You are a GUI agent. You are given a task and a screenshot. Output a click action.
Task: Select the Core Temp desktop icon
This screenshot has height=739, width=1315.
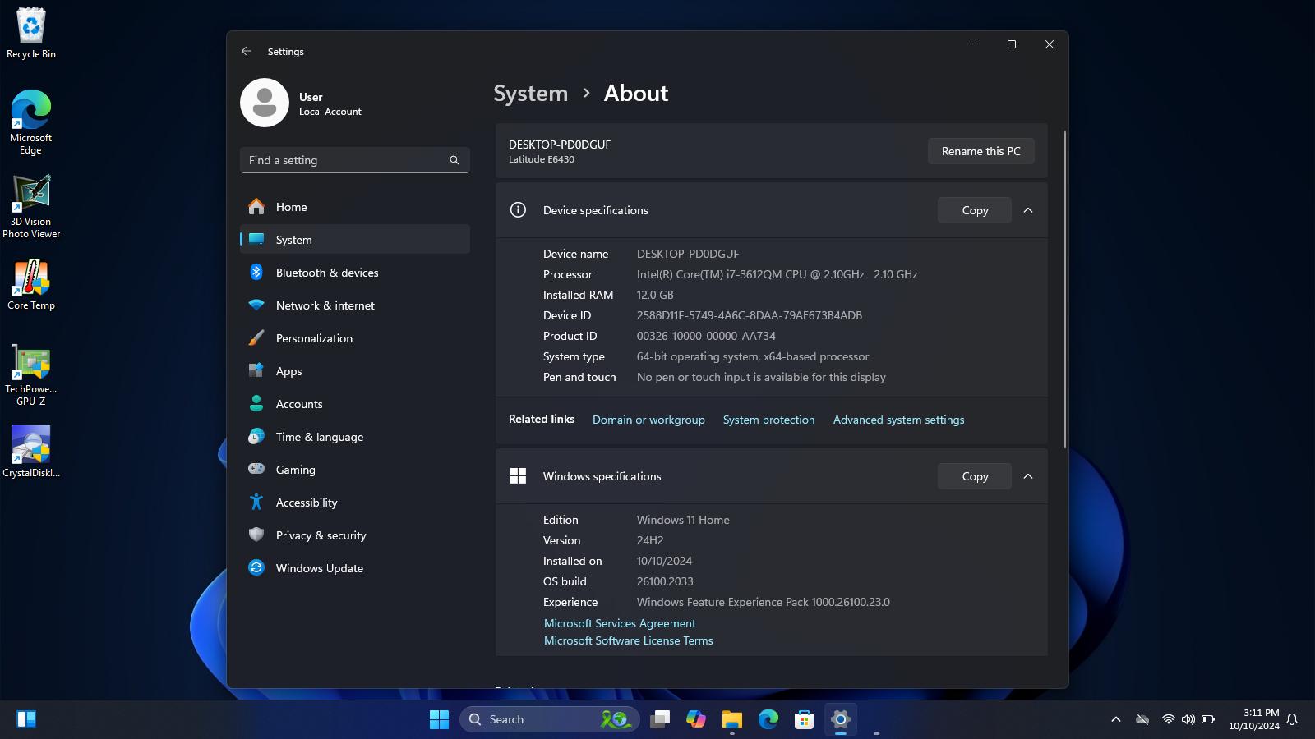[31, 284]
